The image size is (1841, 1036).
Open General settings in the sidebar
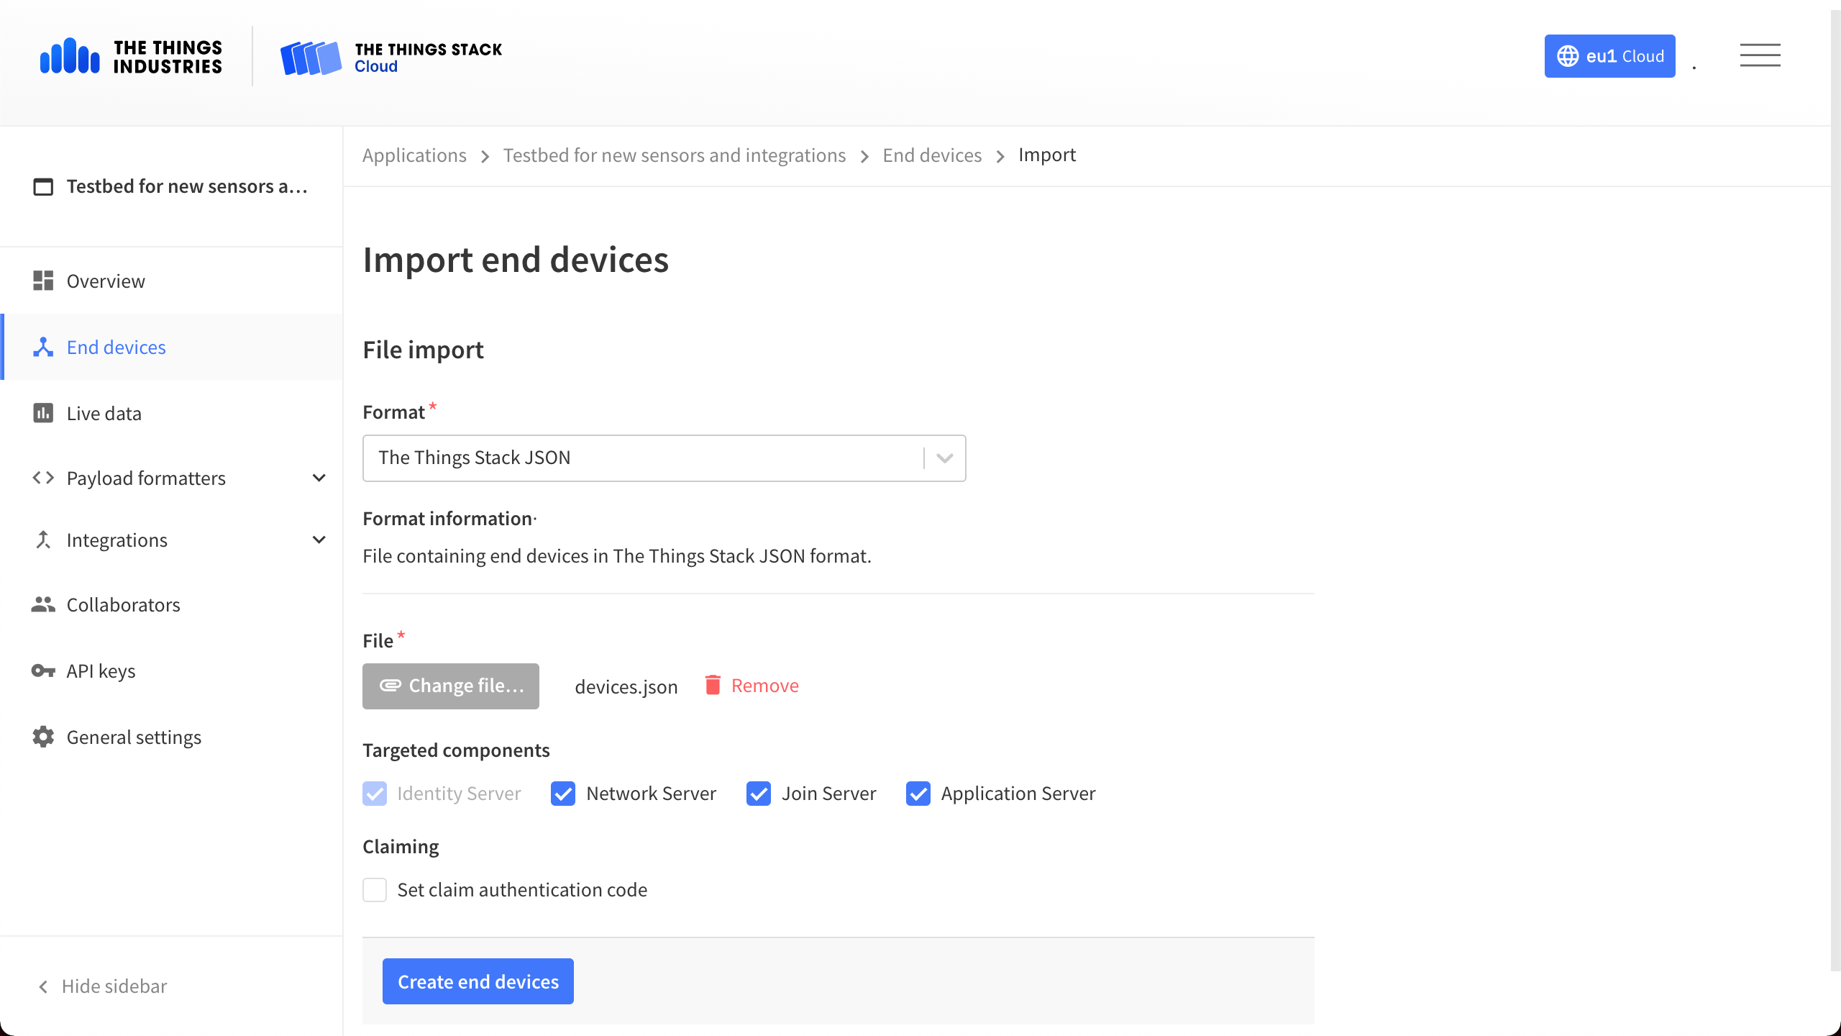click(173, 737)
